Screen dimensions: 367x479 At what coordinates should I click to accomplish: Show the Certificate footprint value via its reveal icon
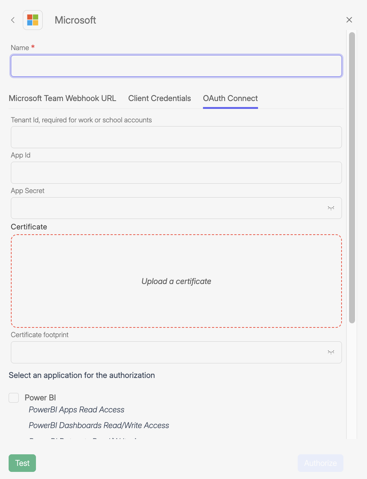coord(331,352)
